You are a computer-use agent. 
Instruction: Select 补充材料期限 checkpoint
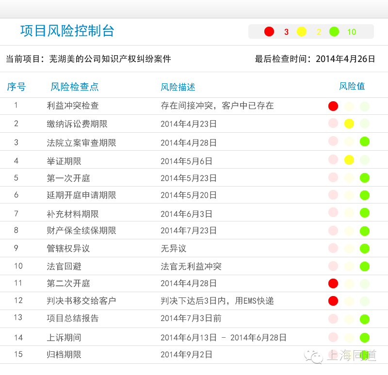coord(73,214)
